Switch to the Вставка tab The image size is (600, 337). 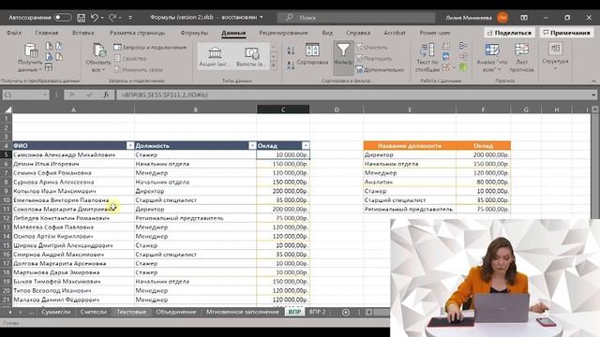tap(83, 33)
